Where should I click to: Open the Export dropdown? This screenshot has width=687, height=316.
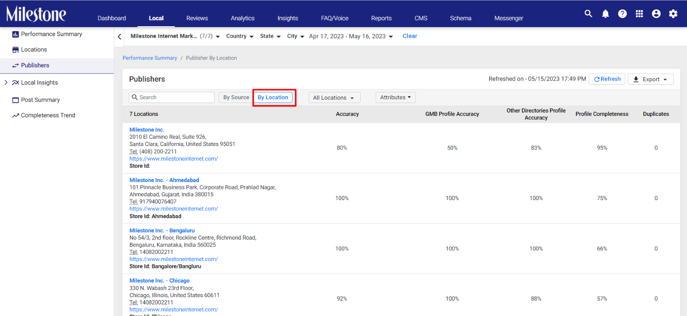tap(651, 79)
